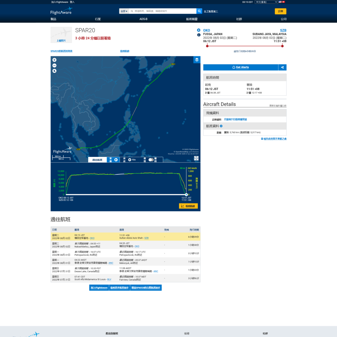Click the BLV link in Scott Afb row
Viewport: 337px width, 337px height.
(x=109, y=279)
